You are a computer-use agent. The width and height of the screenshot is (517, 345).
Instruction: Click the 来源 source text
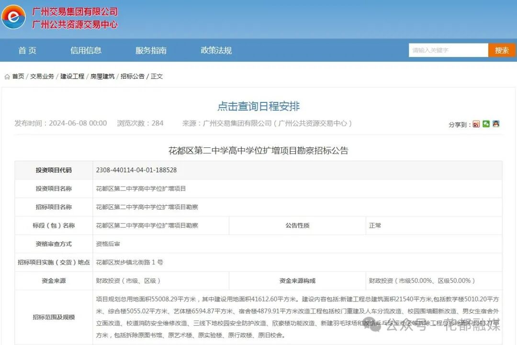pos(267,123)
